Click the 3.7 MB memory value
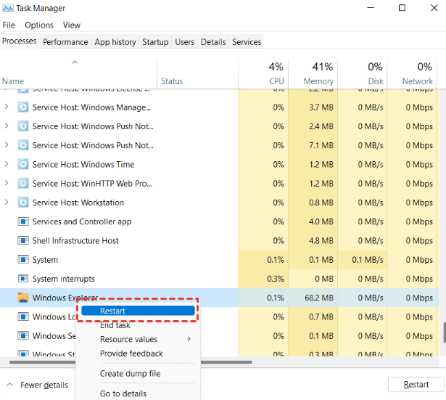This screenshot has width=446, height=400. pos(321,107)
